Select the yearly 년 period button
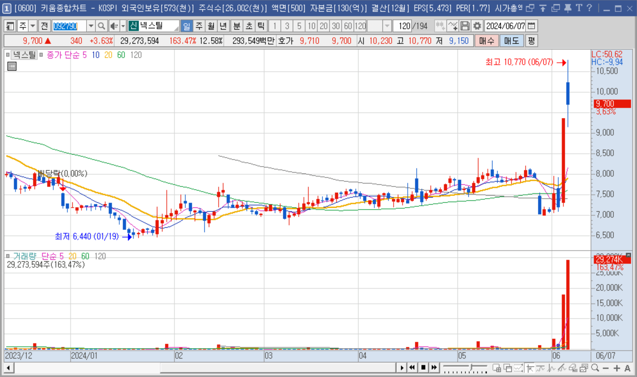This screenshot has height=377, width=637. [x=223, y=26]
